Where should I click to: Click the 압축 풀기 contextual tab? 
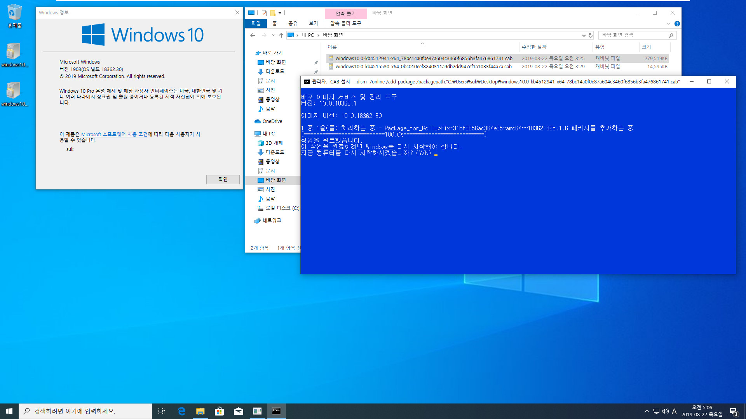click(x=346, y=14)
